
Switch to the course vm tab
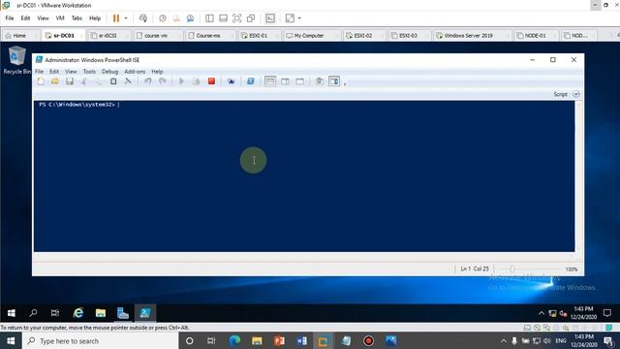pyautogui.click(x=156, y=36)
